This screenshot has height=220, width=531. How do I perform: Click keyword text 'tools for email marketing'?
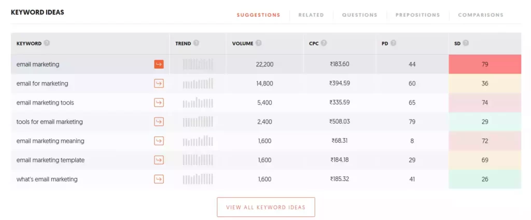[x=49, y=122]
